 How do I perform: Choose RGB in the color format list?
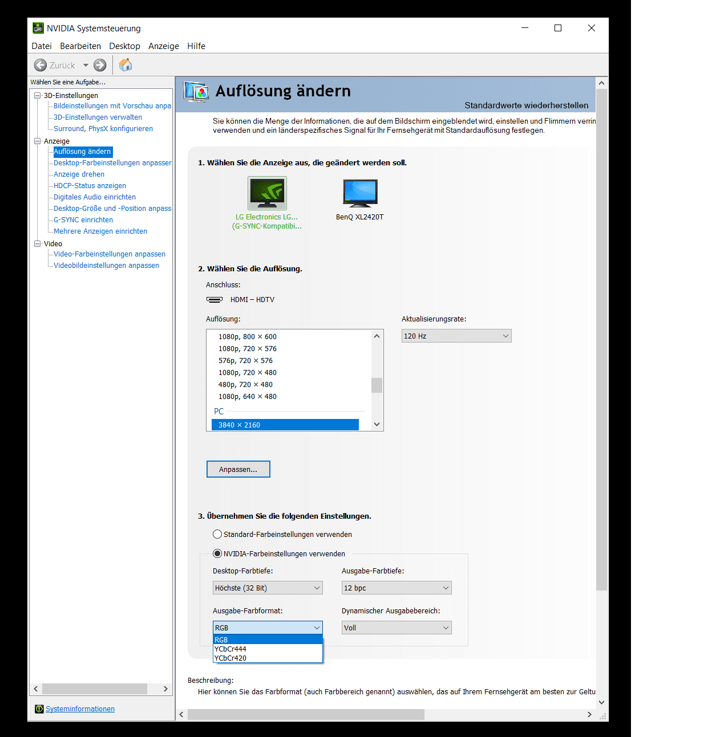pos(268,640)
